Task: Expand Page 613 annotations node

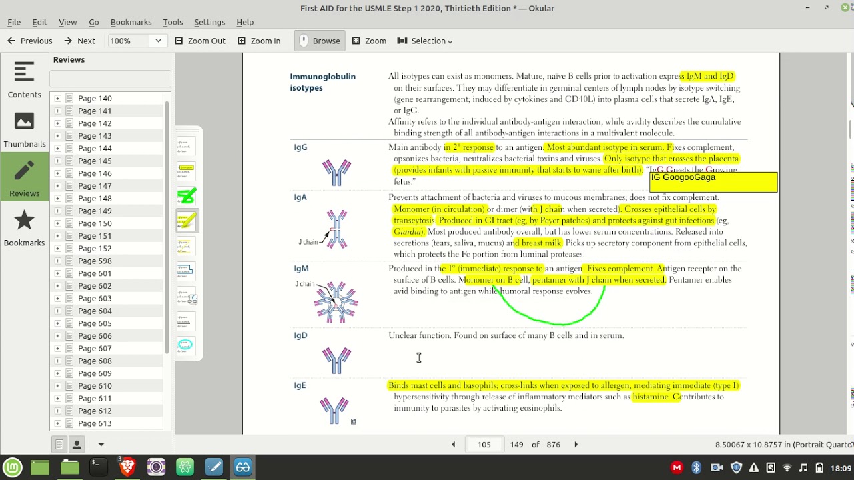Action: tap(58, 423)
